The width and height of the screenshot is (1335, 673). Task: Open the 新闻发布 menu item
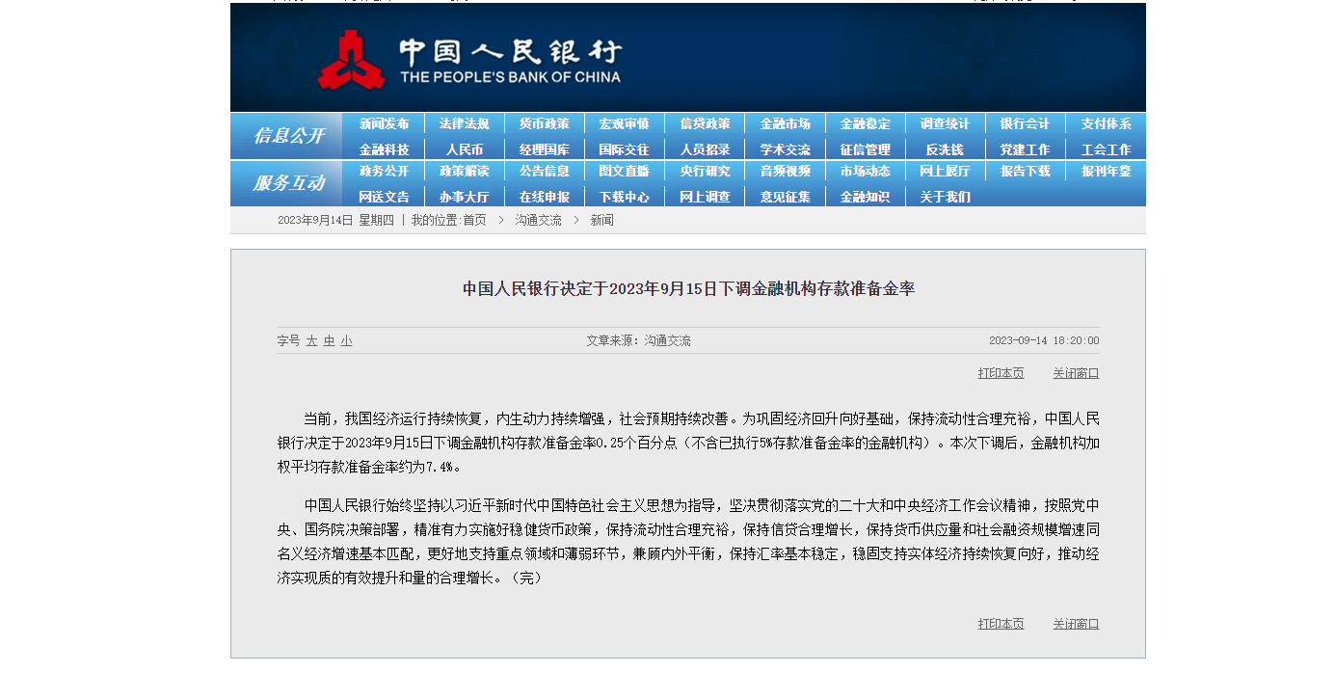384,124
